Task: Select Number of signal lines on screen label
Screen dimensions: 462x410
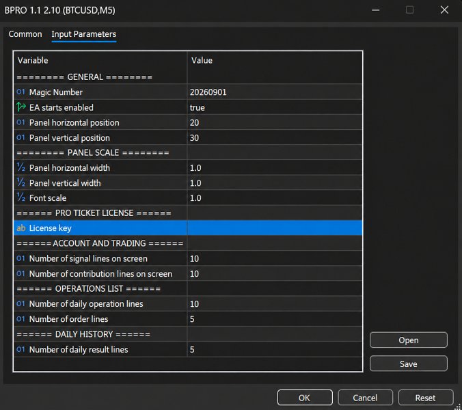Action: 88,258
